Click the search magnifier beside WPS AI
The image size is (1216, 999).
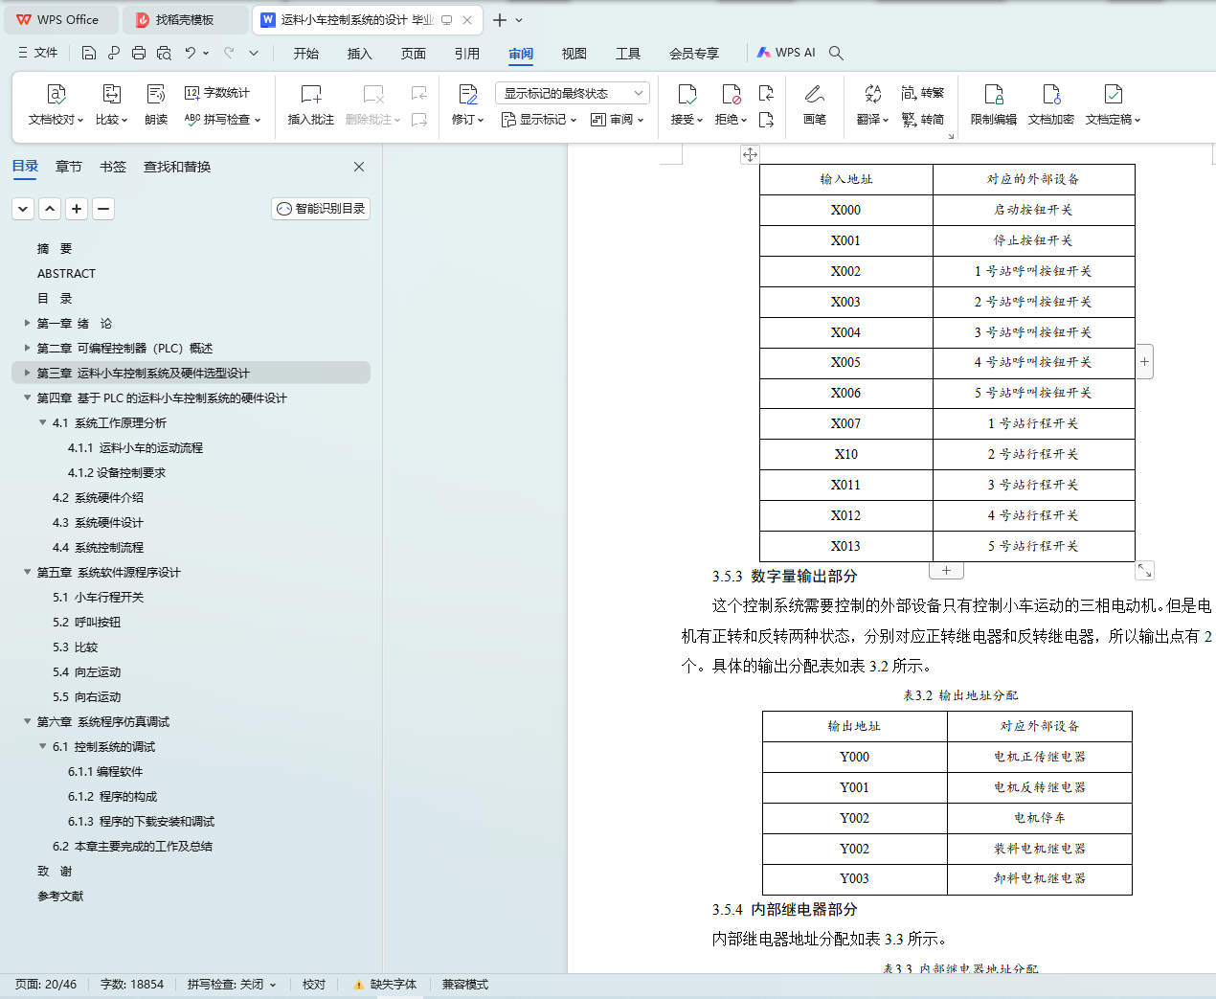(x=836, y=53)
